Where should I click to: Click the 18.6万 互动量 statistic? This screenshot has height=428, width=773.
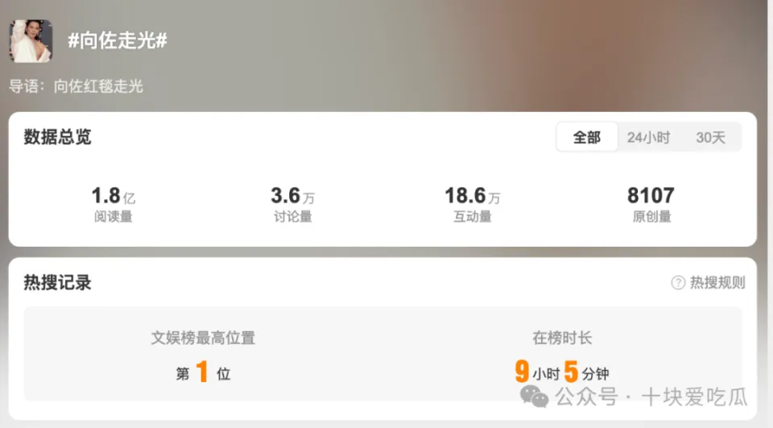pyautogui.click(x=473, y=204)
